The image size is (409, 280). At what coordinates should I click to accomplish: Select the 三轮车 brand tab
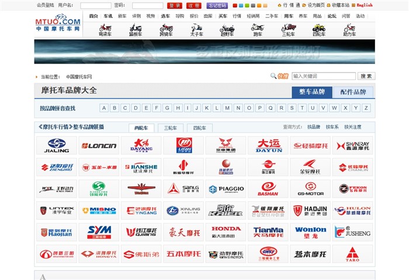pos(171,128)
